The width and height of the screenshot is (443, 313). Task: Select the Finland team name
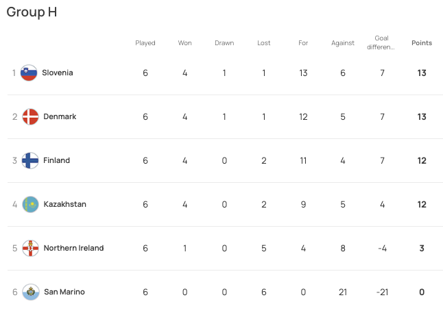point(56,161)
